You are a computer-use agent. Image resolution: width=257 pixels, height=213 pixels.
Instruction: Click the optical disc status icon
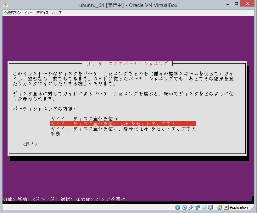tap(184, 207)
